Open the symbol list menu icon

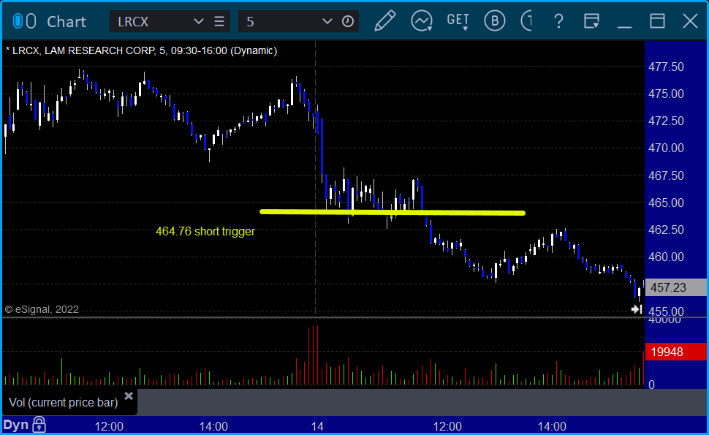[219, 21]
